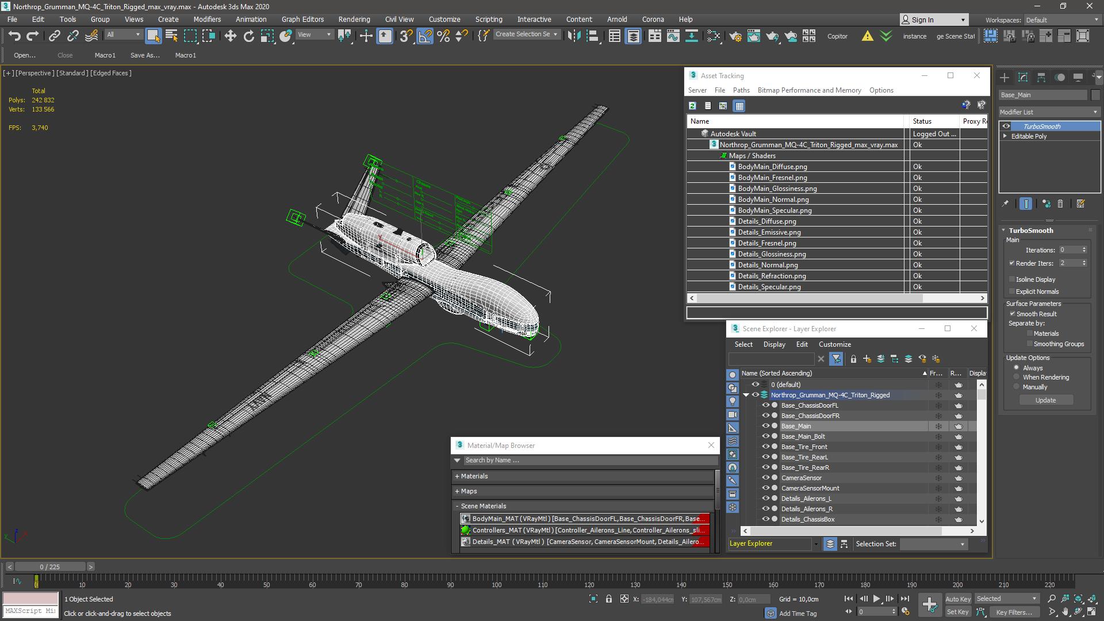Lock cell editing in Layer Explorer
The width and height of the screenshot is (1104, 621).
coord(854,359)
